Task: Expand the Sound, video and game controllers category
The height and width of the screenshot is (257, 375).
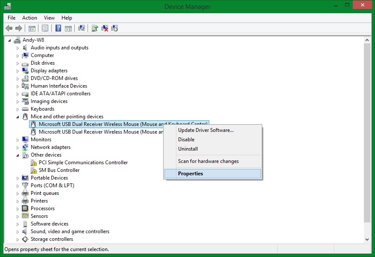Action: tap(18, 231)
